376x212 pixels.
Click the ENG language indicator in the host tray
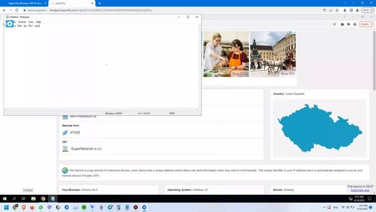pos(335,207)
